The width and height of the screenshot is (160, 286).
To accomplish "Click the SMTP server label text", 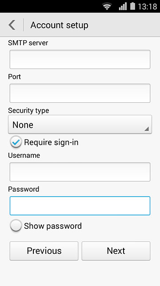I will (x=28, y=43).
